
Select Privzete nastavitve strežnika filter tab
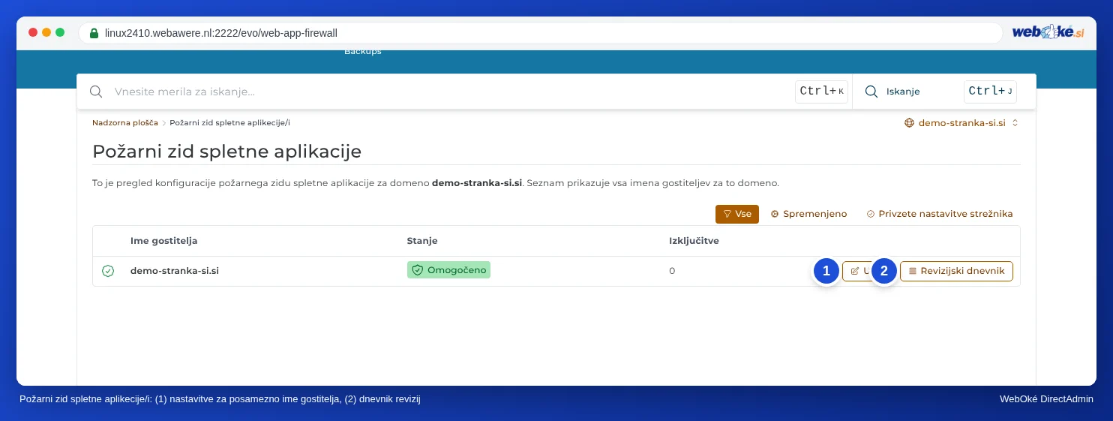point(940,214)
